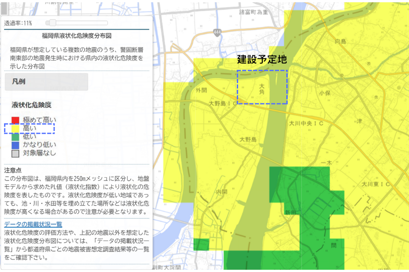The width and height of the screenshot is (409, 272).
Task: Select the 外開 place label
Action: pyautogui.click(x=201, y=90)
